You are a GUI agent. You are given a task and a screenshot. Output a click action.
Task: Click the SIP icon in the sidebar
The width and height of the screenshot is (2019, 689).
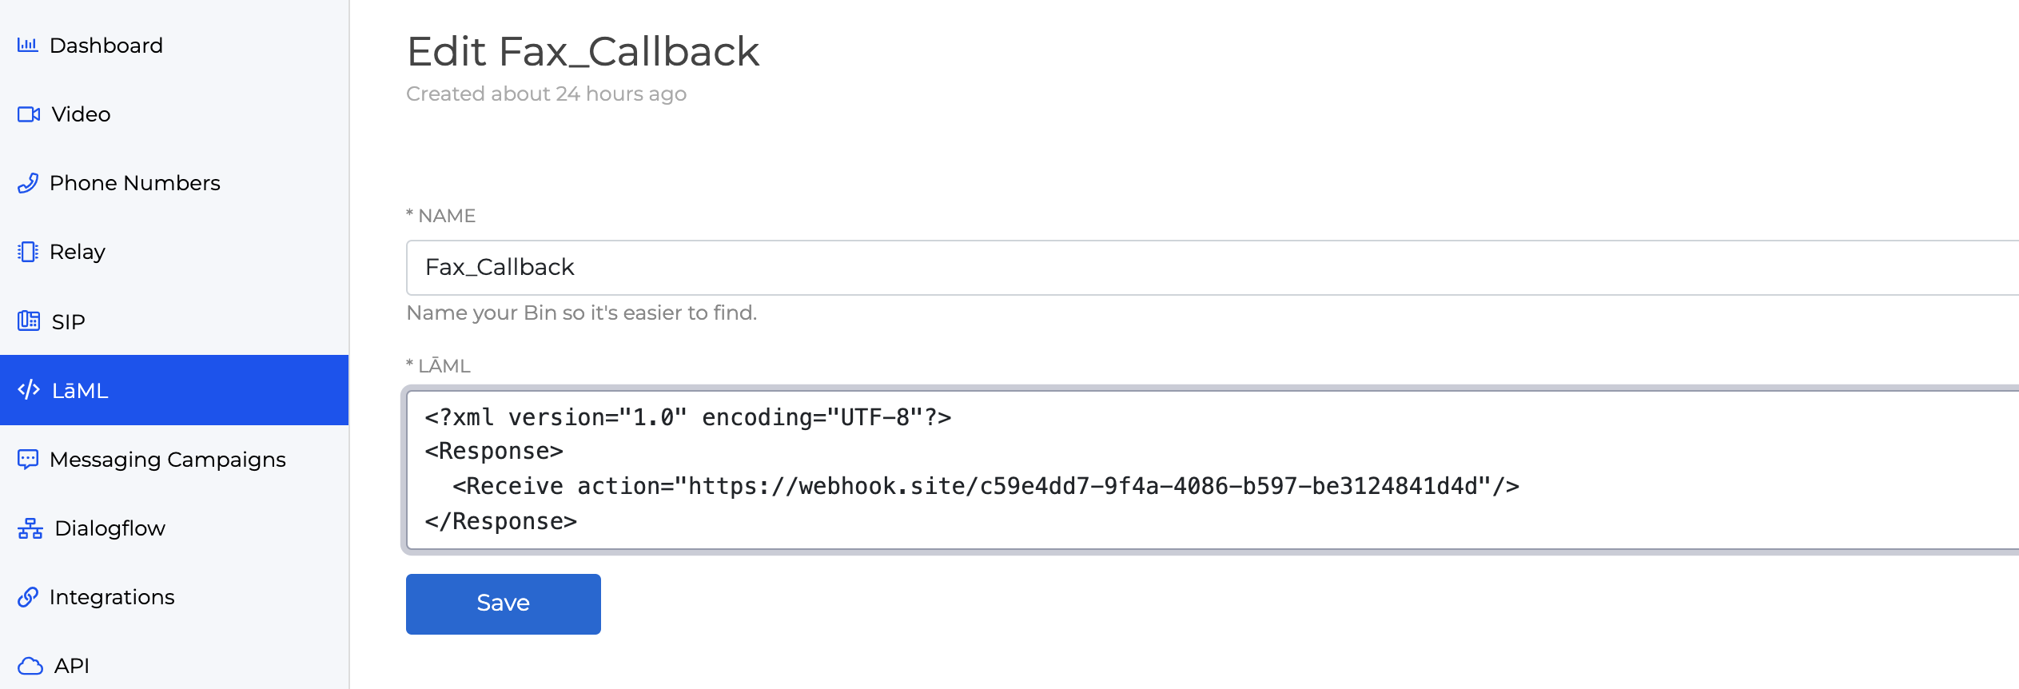28,321
